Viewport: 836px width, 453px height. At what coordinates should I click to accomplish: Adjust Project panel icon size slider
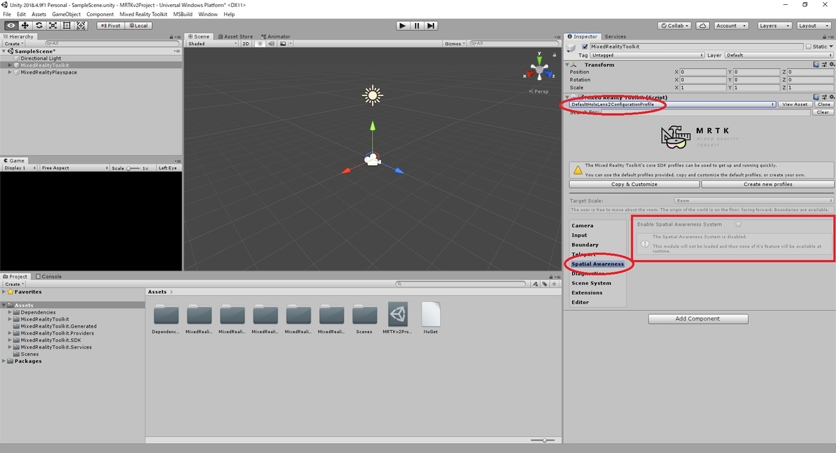point(544,440)
